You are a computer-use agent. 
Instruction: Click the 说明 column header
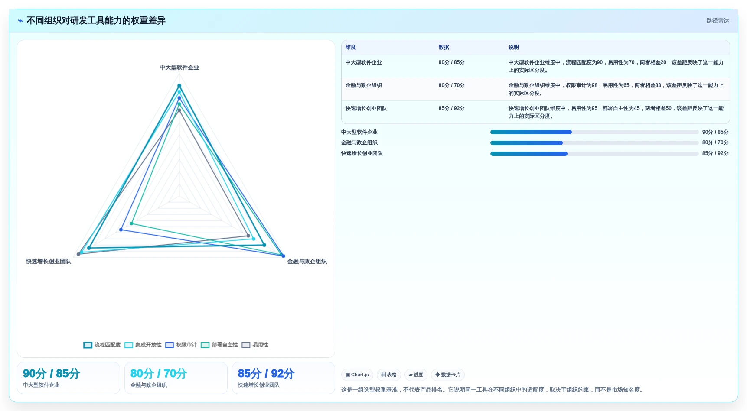pos(514,48)
